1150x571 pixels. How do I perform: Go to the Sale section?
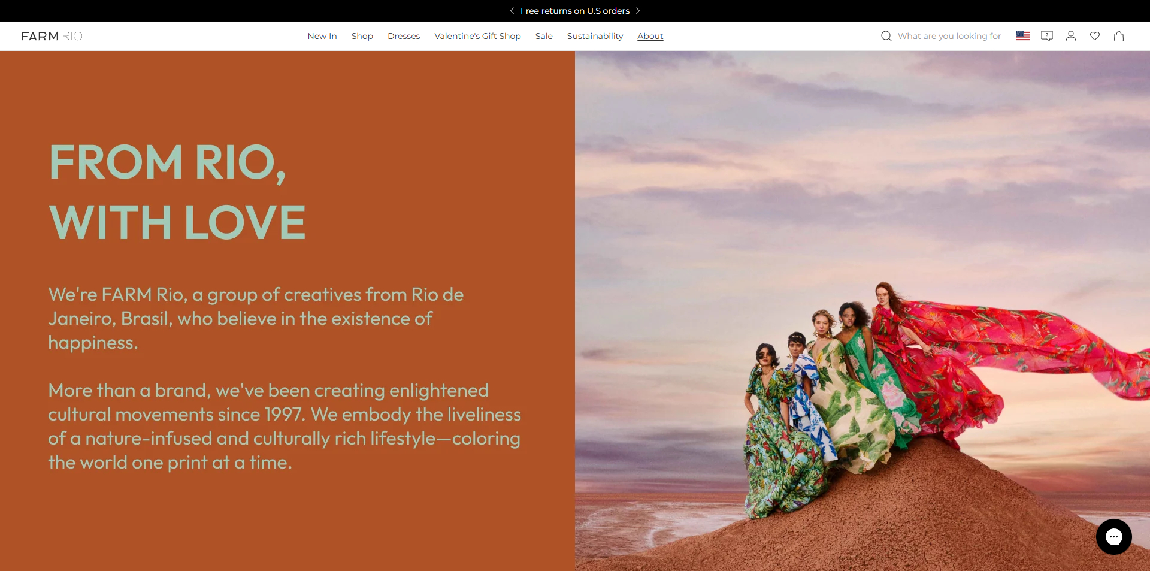(543, 36)
